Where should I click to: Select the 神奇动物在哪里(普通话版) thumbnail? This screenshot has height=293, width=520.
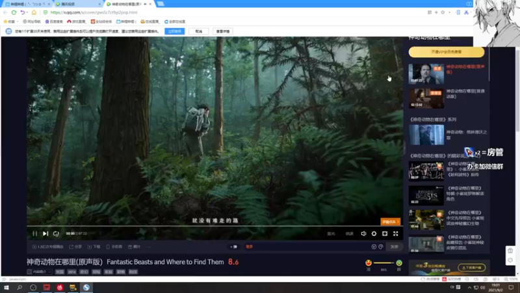(426, 98)
